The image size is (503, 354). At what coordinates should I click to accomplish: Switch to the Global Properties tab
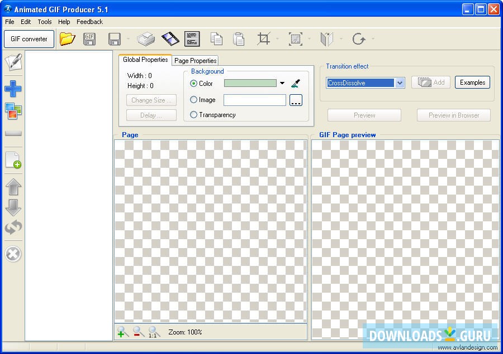click(145, 60)
